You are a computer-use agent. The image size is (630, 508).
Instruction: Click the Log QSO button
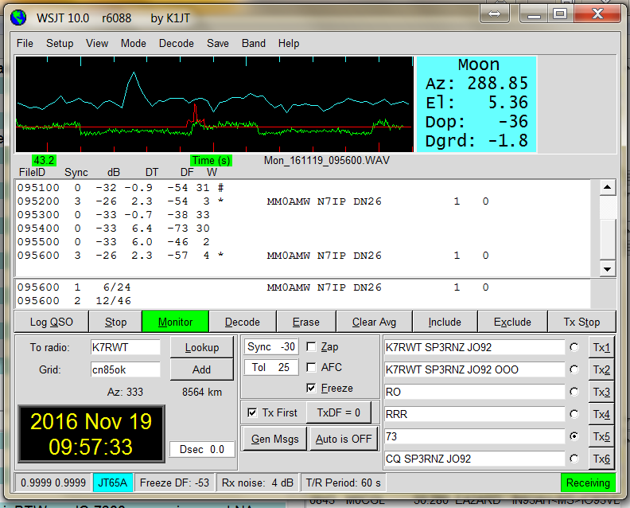click(x=52, y=322)
